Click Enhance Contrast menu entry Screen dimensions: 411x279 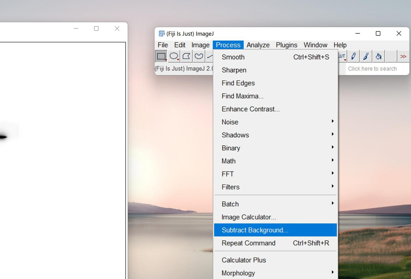click(251, 109)
